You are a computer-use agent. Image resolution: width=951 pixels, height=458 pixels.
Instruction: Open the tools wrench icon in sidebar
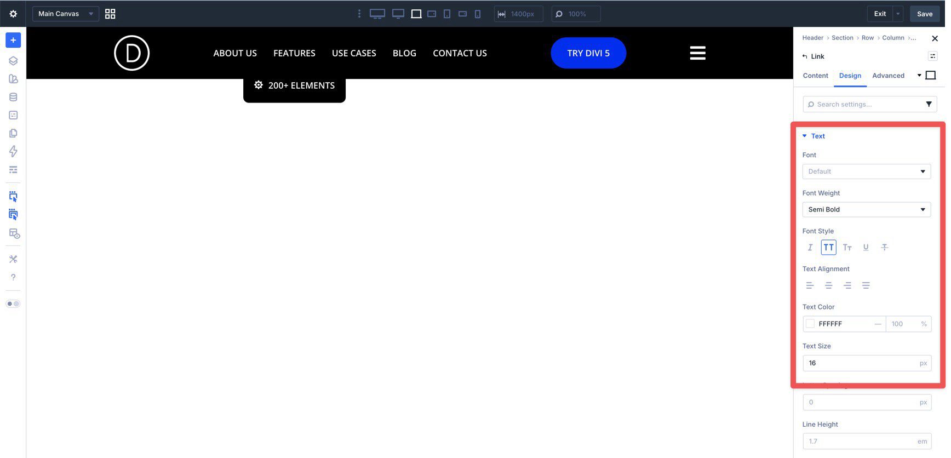(x=13, y=259)
